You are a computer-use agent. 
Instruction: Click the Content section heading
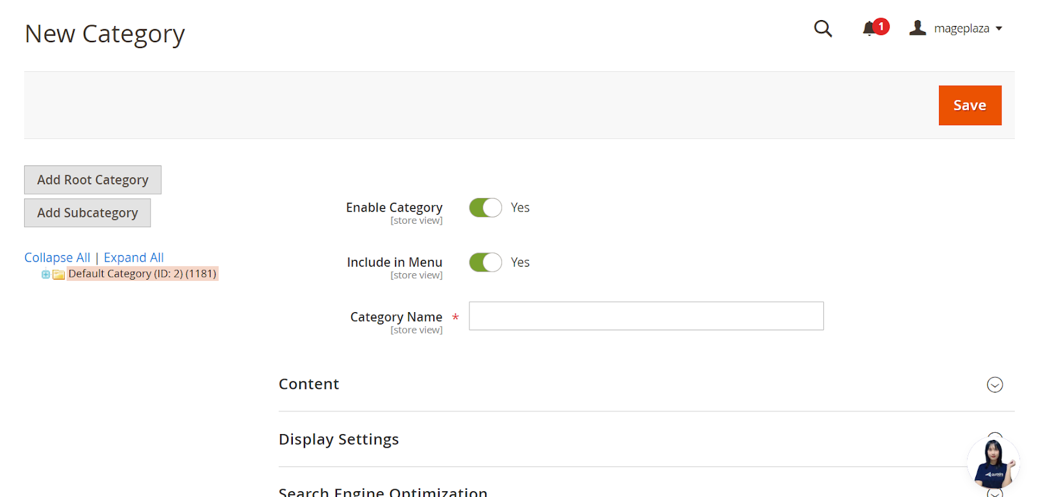coord(309,384)
